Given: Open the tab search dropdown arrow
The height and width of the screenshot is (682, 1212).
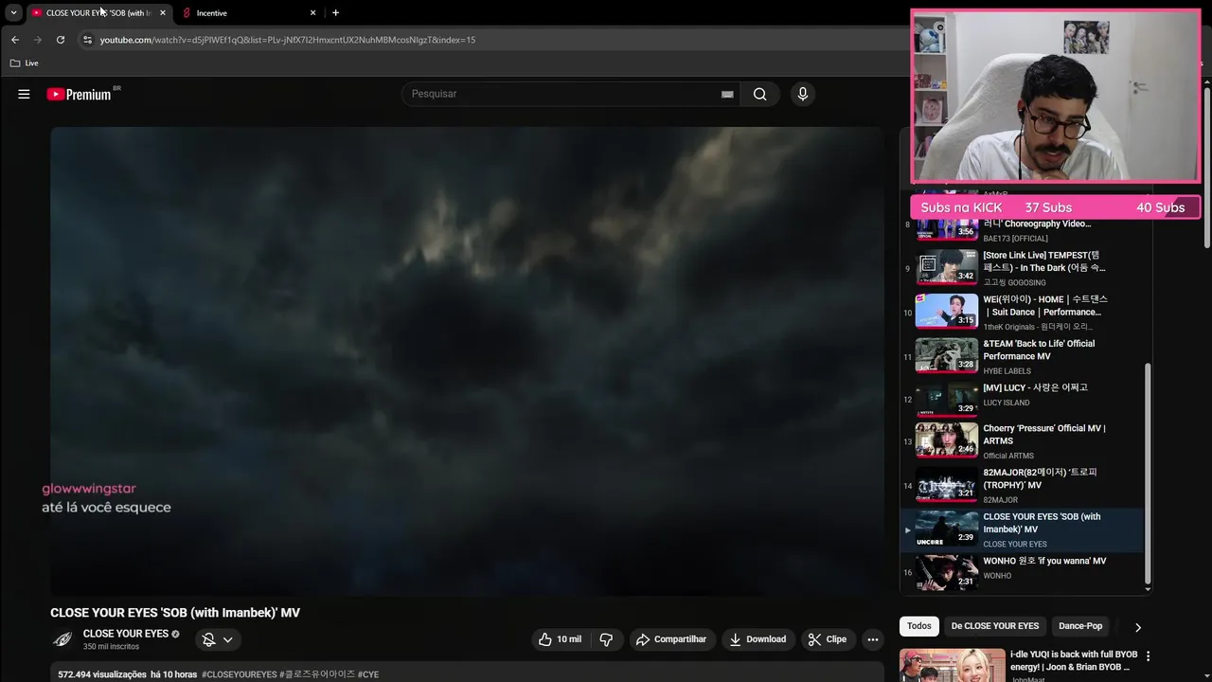Looking at the screenshot, I should (x=13, y=12).
